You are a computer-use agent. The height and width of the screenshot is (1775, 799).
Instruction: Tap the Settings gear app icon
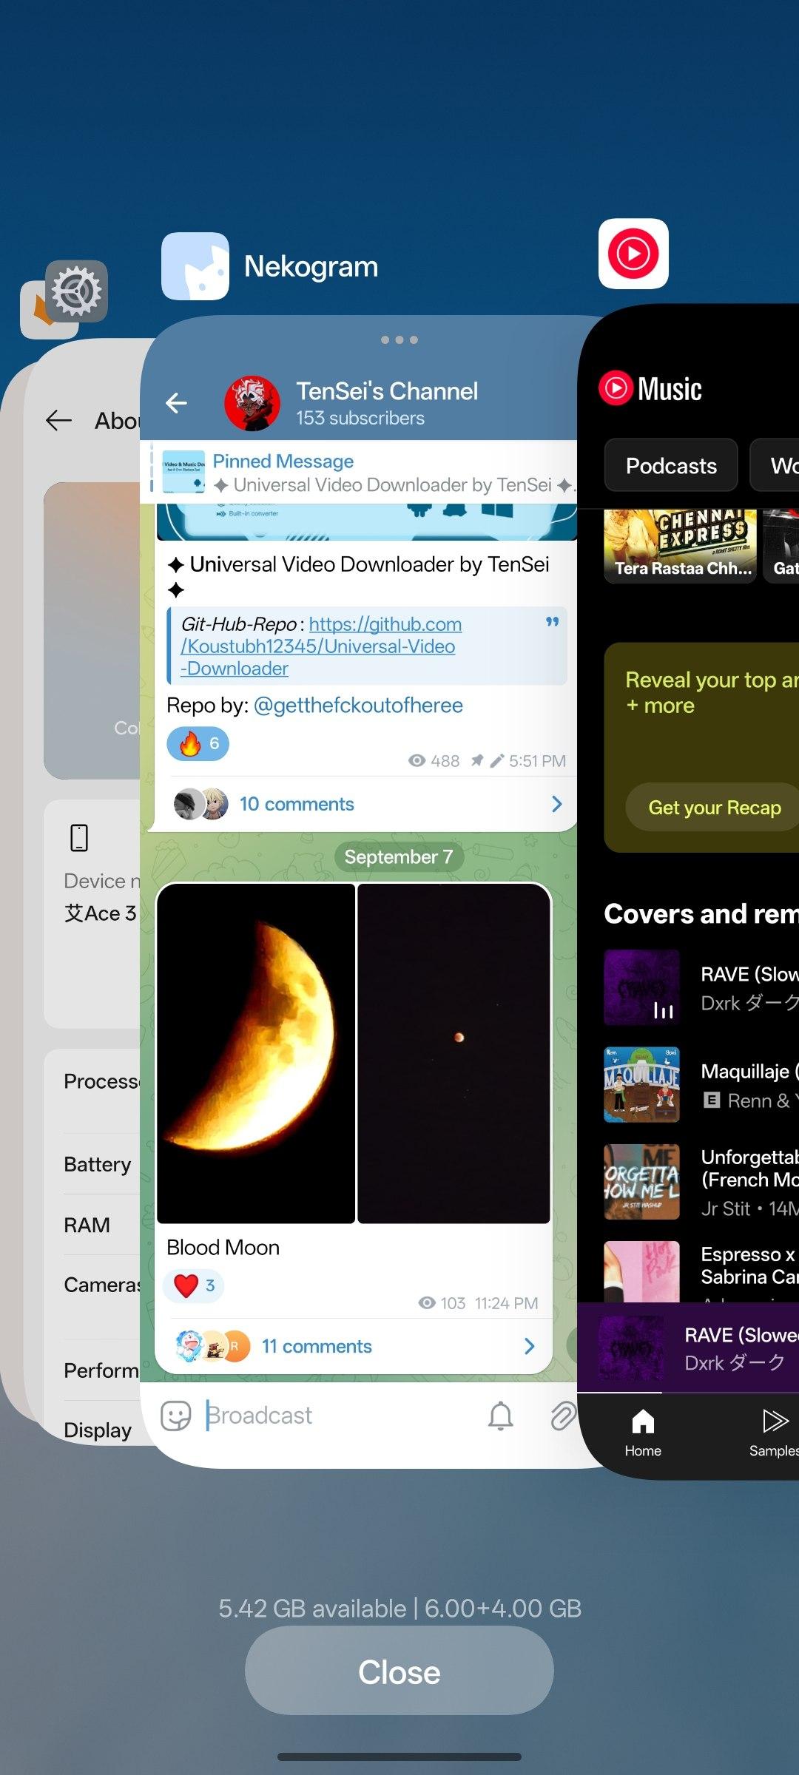[x=76, y=291]
